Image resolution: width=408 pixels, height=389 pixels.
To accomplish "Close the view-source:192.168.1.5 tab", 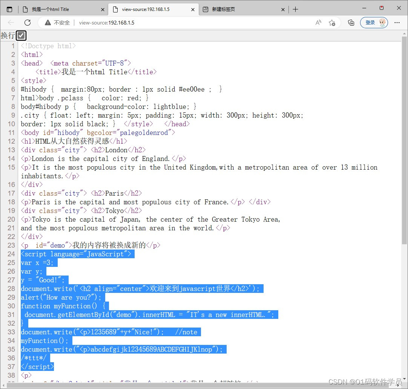I will pos(193,10).
